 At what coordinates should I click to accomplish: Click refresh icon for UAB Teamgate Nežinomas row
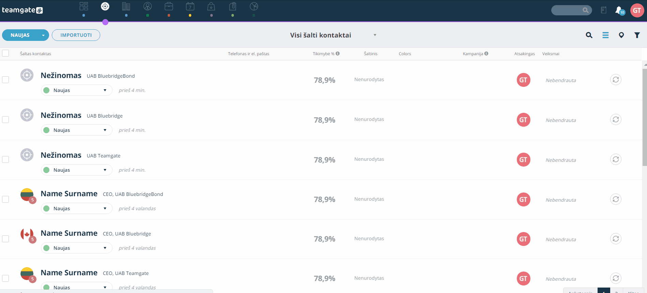coord(616,159)
